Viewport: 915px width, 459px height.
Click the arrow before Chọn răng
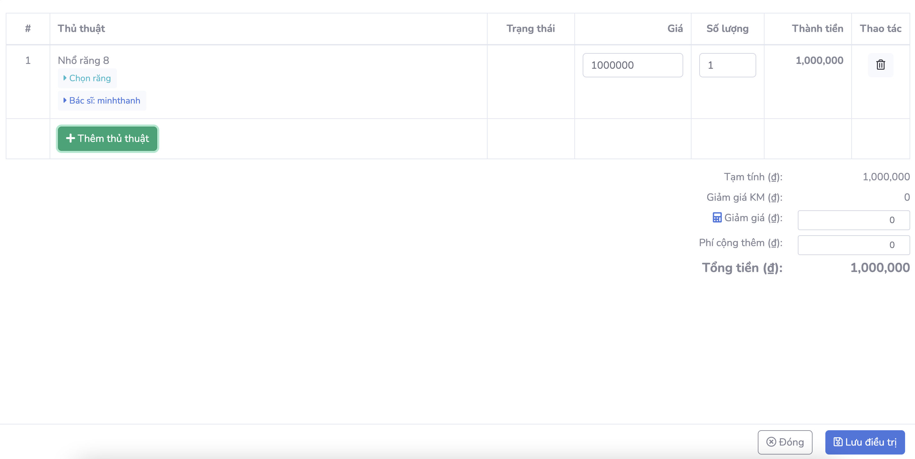pyautogui.click(x=65, y=78)
